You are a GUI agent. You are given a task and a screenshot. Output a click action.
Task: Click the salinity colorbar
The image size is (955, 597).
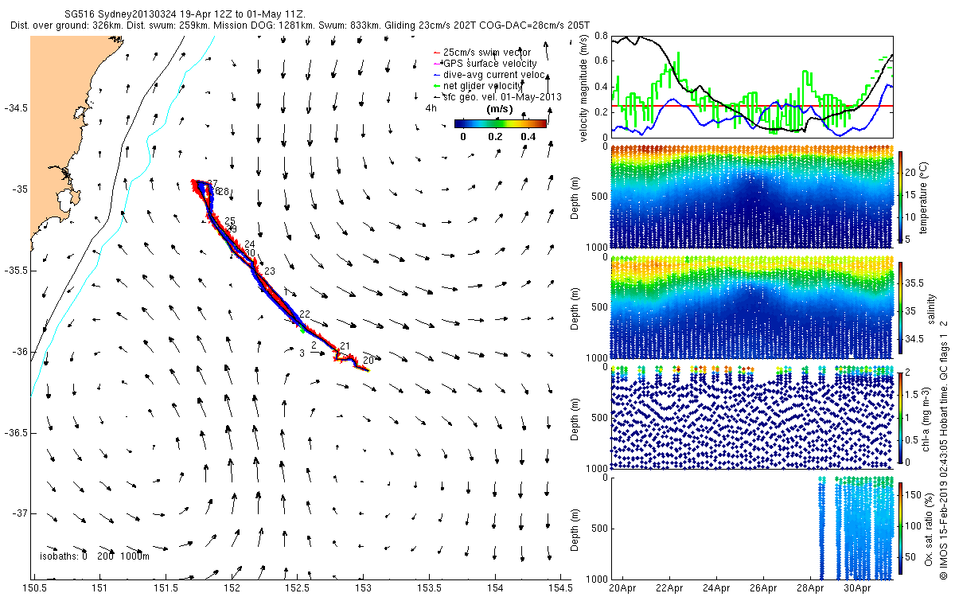[901, 307]
